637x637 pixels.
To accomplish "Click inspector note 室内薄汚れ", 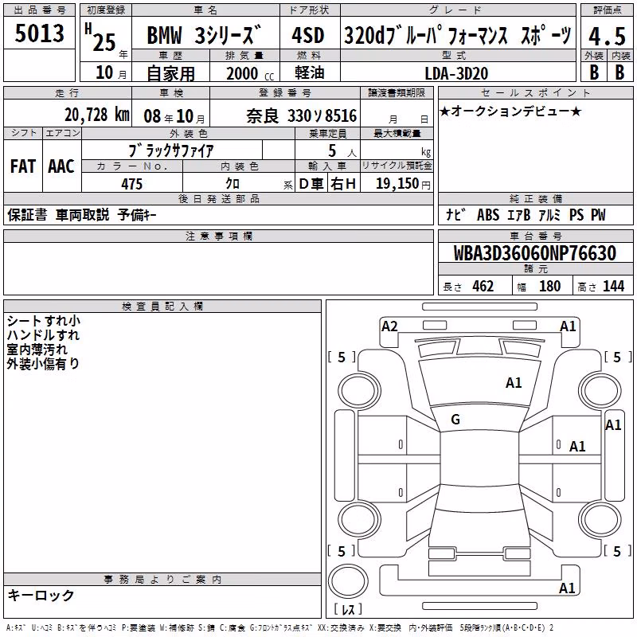I will 37,350.
